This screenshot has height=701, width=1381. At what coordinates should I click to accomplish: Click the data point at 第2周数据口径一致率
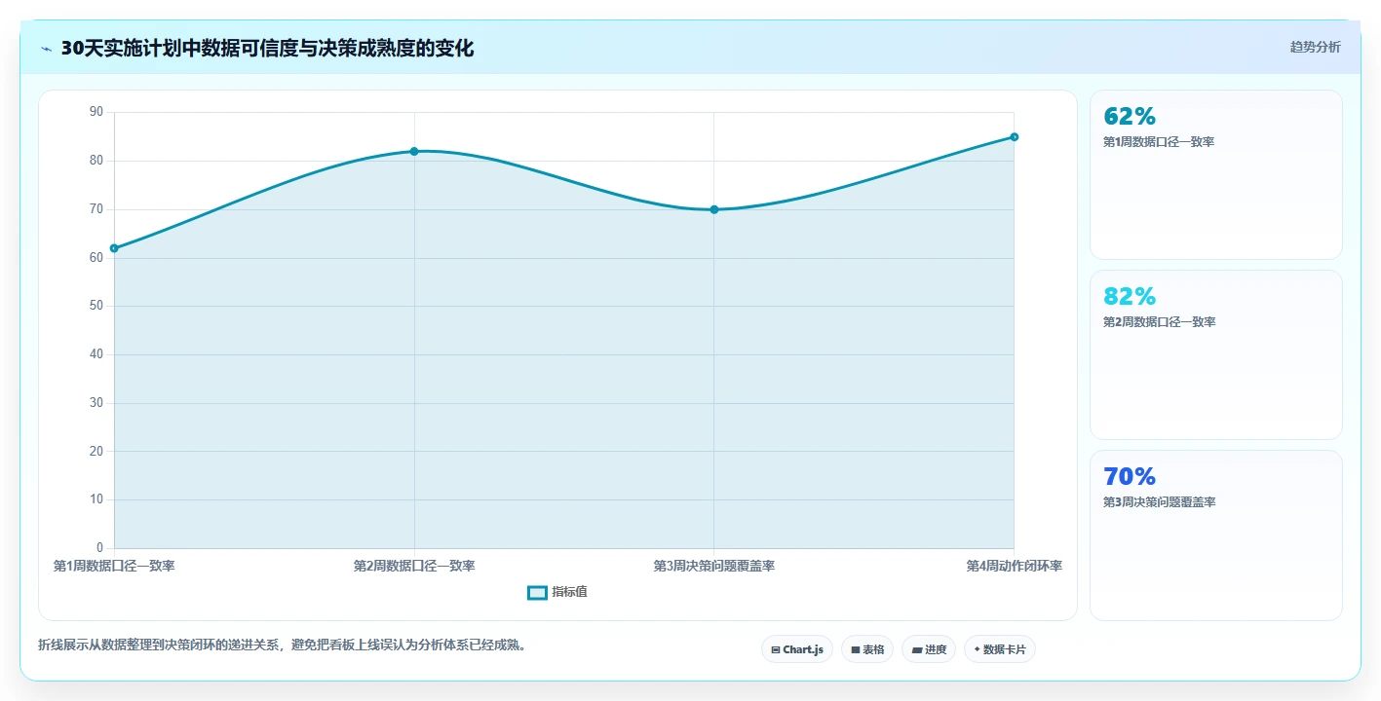click(414, 151)
